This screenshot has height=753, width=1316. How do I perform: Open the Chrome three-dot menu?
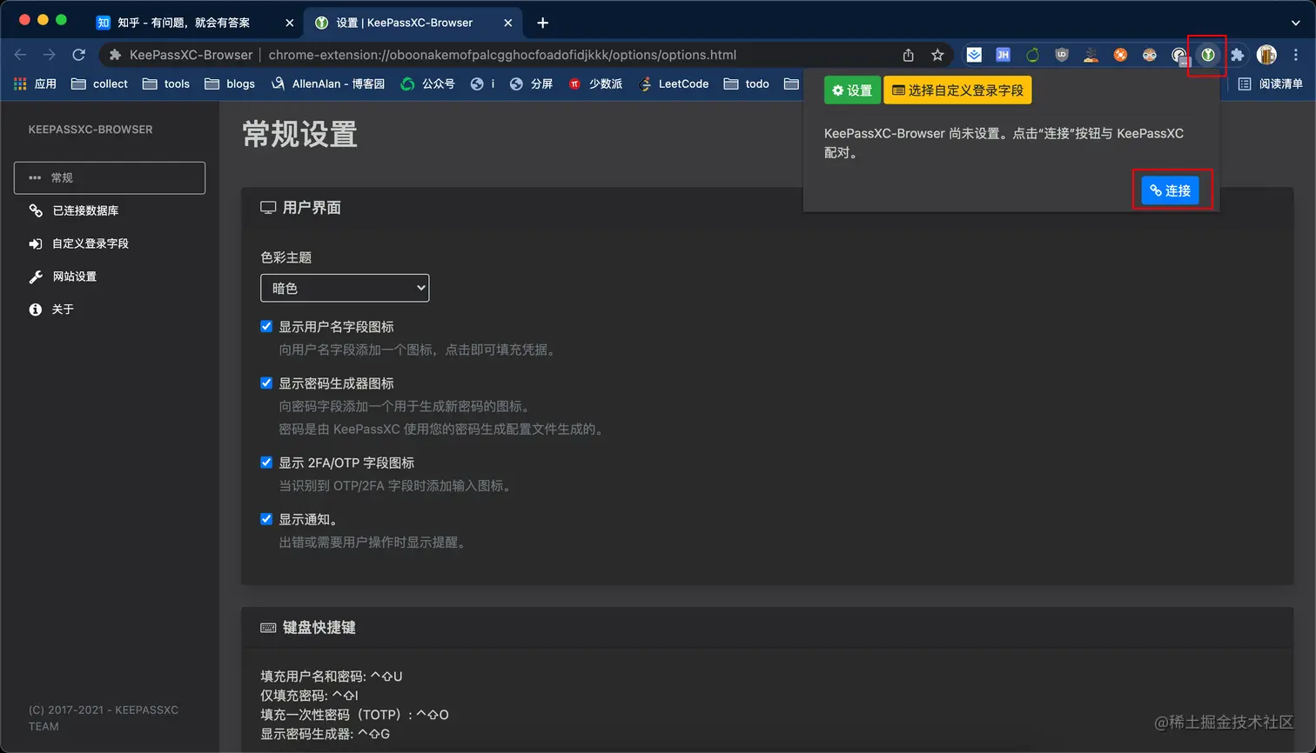pyautogui.click(x=1296, y=55)
